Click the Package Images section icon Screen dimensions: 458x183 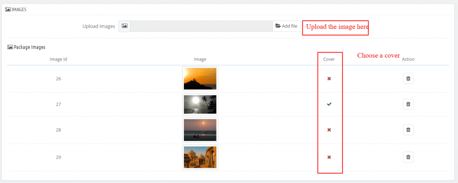click(10, 47)
